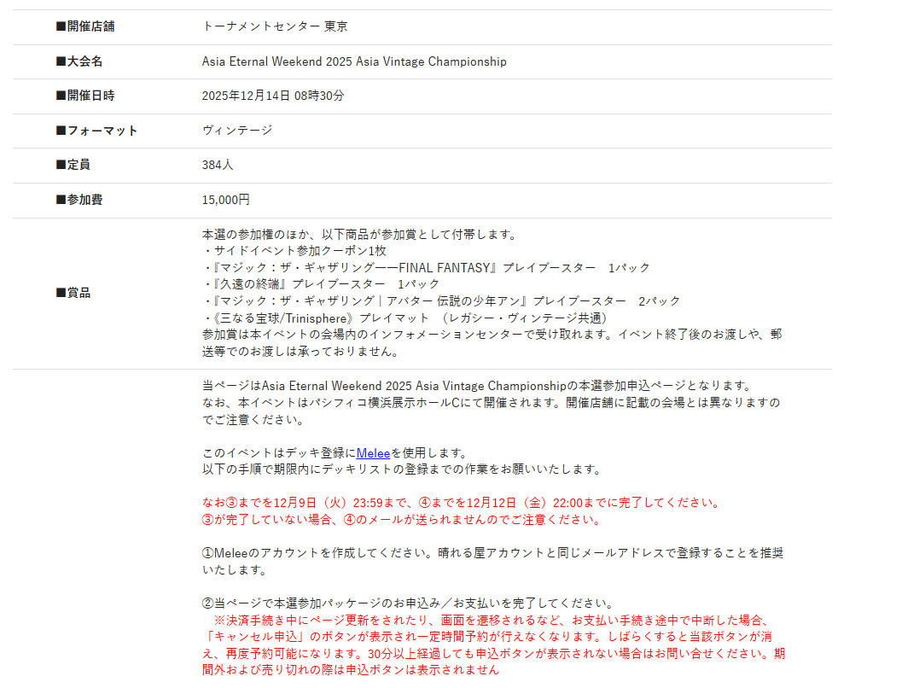Click the 大会名 row label

[x=79, y=61]
